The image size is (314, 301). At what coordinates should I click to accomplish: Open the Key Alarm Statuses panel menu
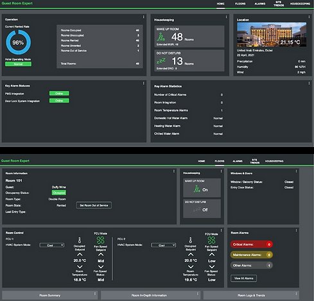pos(143,83)
